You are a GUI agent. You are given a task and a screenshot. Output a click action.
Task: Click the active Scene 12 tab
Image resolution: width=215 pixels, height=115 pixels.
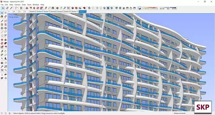point(83,11)
